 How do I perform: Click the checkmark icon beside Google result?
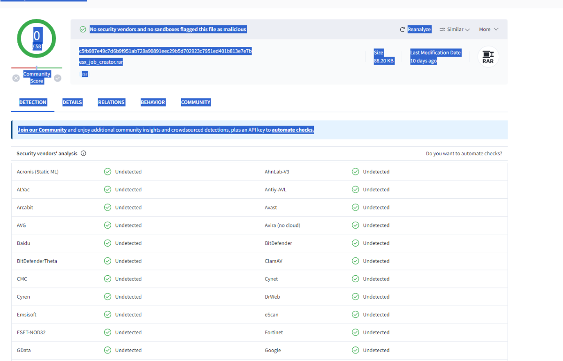pos(355,350)
